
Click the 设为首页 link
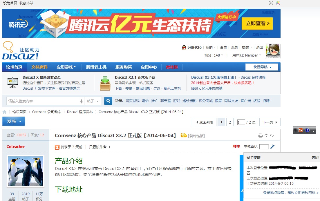(10, 3)
